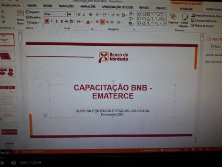The width and height of the screenshot is (222, 167).
Task: Click the text shadow S icon
Action: (x=61, y=22)
